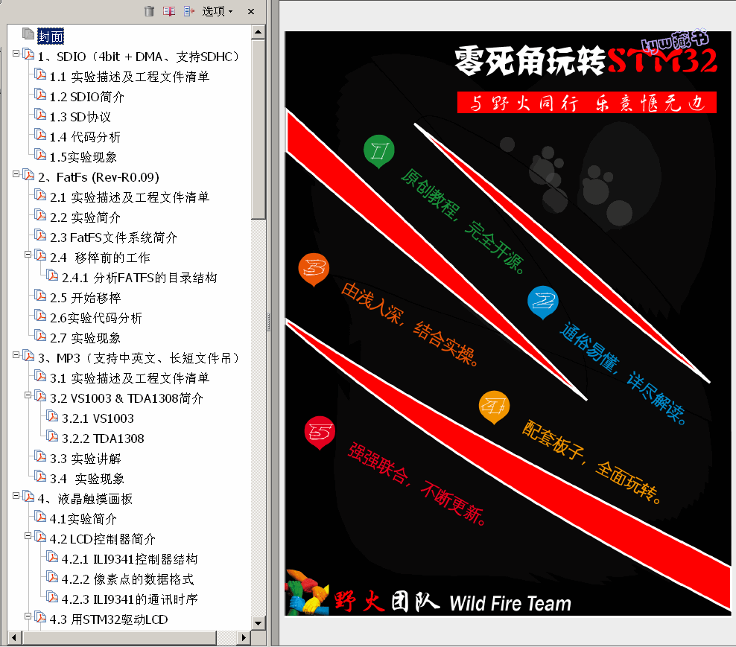Collapse the 4.2 LCD控制器简介 node
Viewport: 736px width, 647px height.
pos(28,536)
